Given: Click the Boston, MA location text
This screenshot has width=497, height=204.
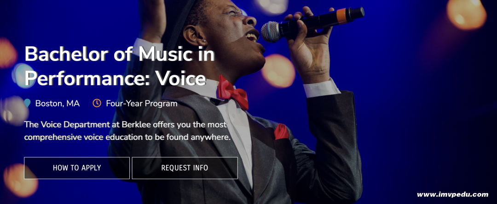Looking at the screenshot, I should coord(58,103).
